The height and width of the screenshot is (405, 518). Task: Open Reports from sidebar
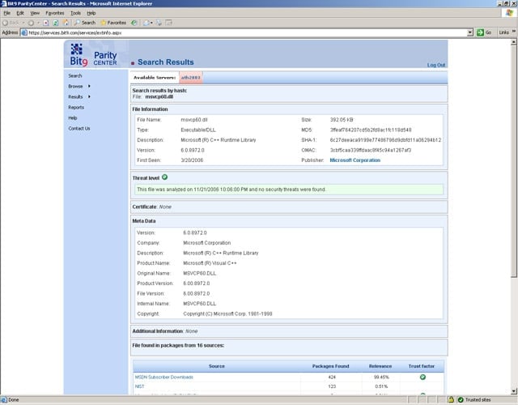pos(76,107)
